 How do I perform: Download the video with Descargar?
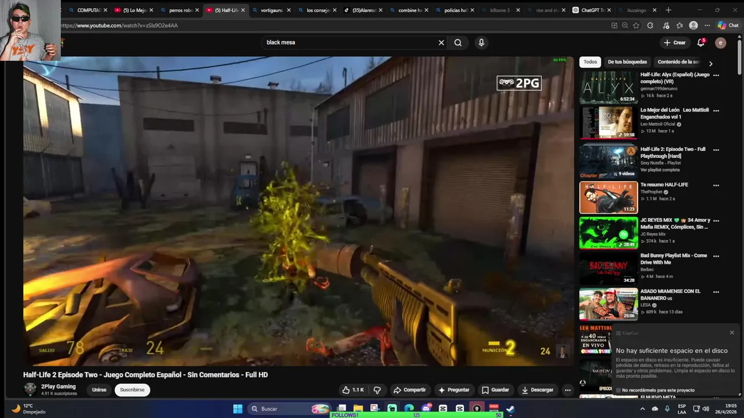tap(538, 390)
